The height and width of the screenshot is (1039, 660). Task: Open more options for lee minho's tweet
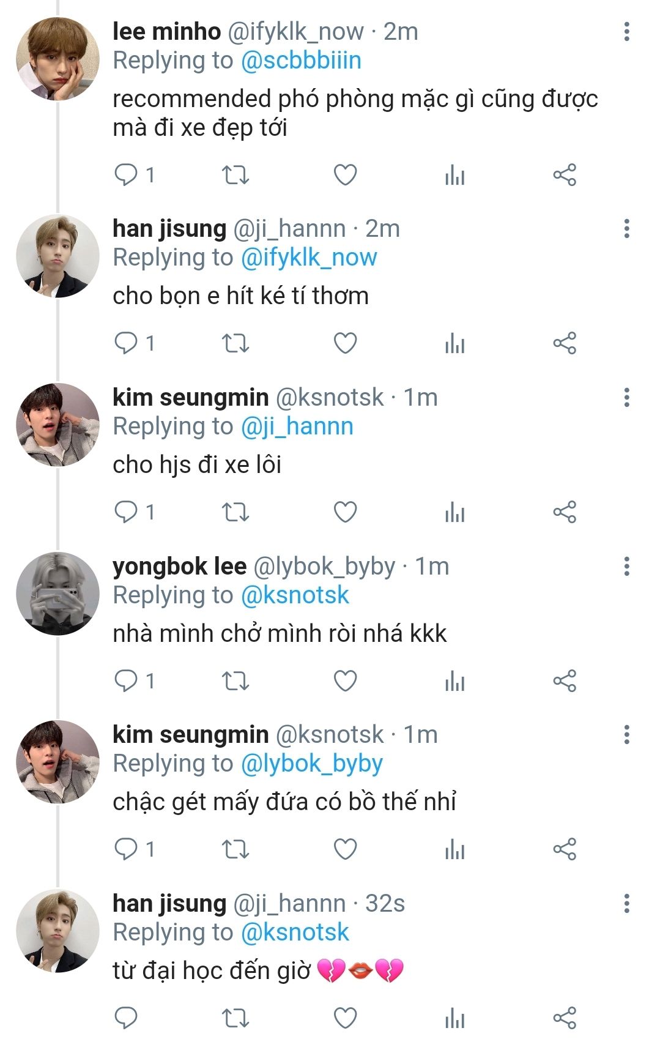click(626, 32)
